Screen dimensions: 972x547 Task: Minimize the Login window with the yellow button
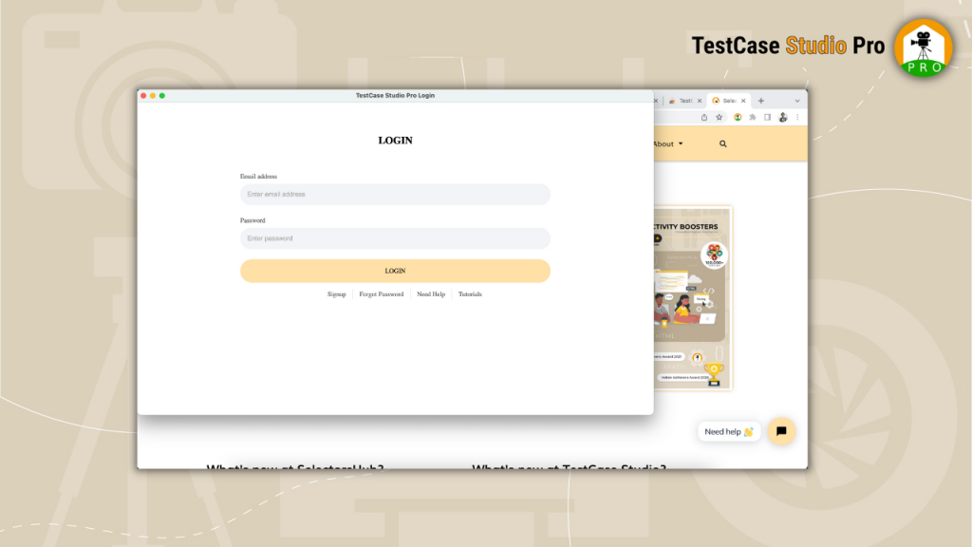[153, 96]
